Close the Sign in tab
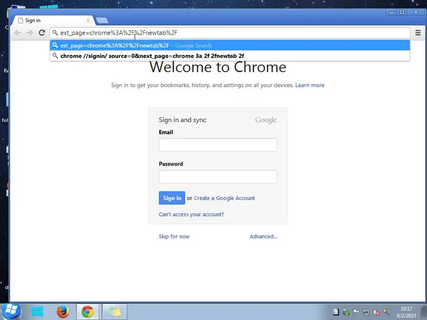 click(x=88, y=20)
